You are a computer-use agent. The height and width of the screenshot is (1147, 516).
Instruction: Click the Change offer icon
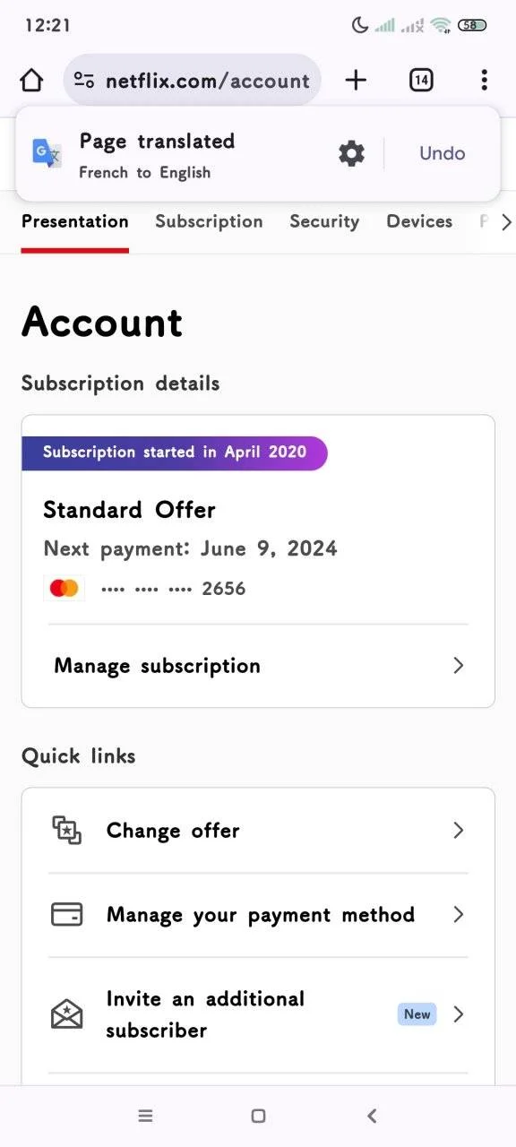pyautogui.click(x=66, y=830)
